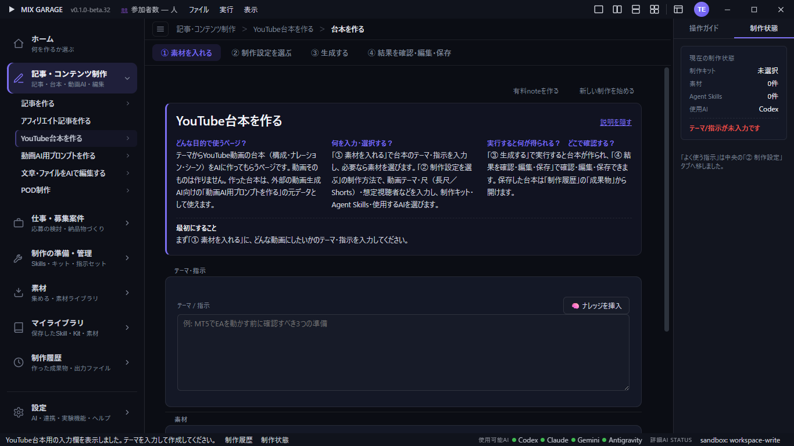Click the Codex entry in status bar
794x446 pixels.
525,440
